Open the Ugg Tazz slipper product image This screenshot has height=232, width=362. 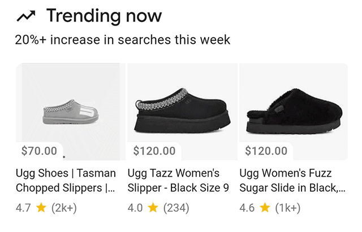(x=182, y=112)
